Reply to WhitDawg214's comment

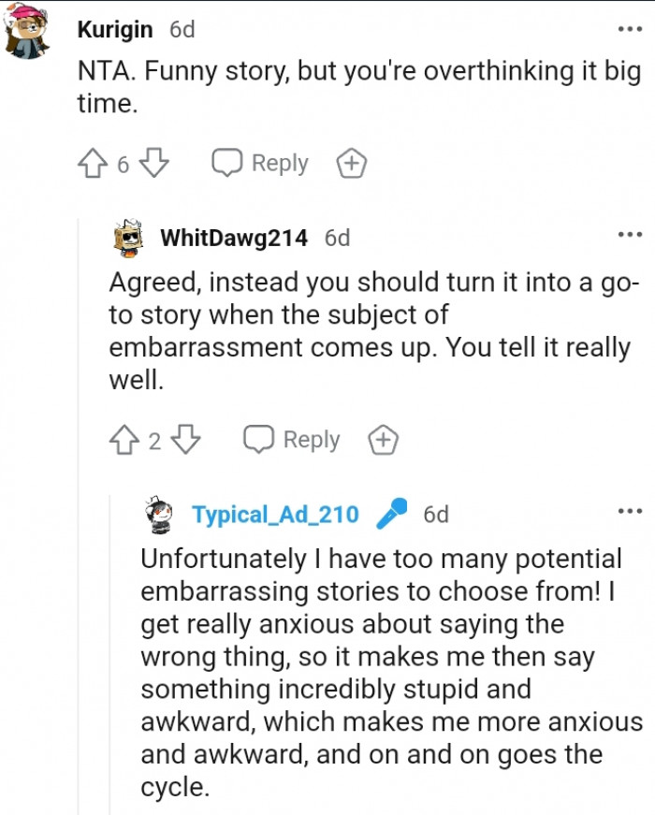point(292,440)
